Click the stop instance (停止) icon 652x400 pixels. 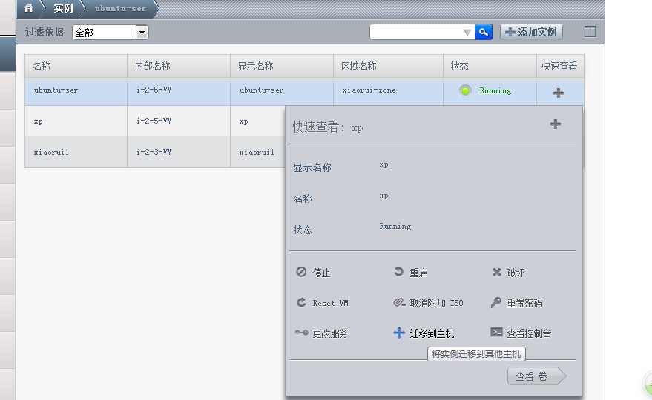[301, 272]
